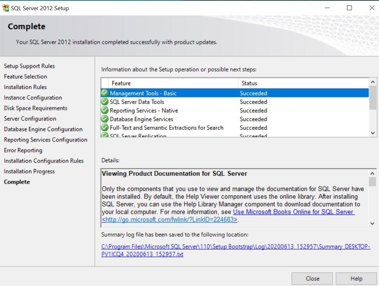Viewport: 379px width, 286px height.
Task: Open Help for this setup page
Action: [x=356, y=278]
